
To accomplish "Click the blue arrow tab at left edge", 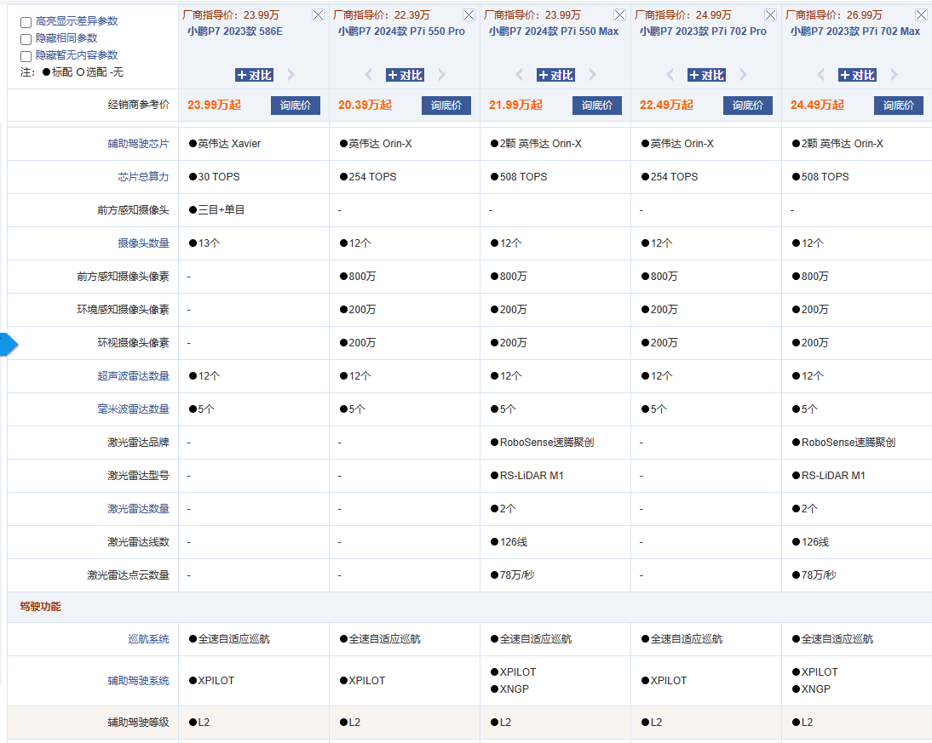I will click(x=9, y=345).
